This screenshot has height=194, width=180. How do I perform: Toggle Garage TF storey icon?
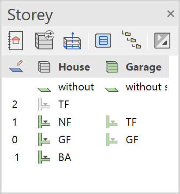tap(112, 122)
